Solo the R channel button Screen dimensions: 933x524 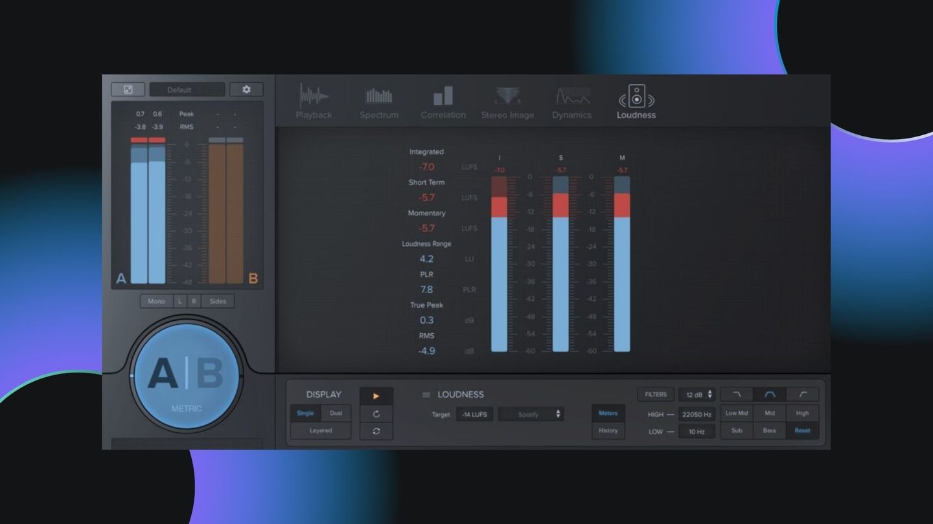point(194,301)
